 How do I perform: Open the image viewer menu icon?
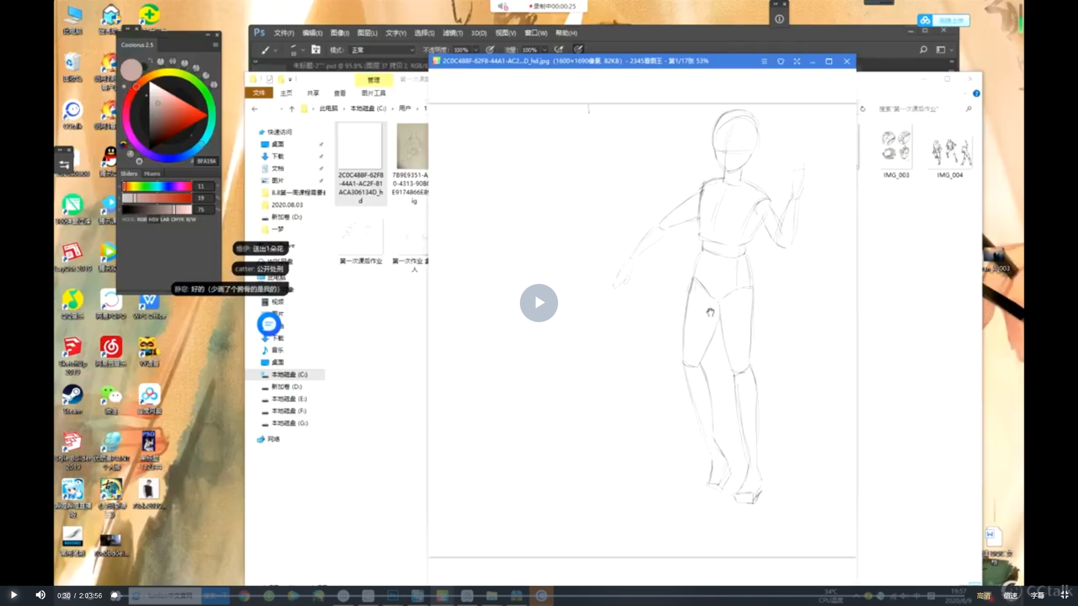pyautogui.click(x=764, y=61)
